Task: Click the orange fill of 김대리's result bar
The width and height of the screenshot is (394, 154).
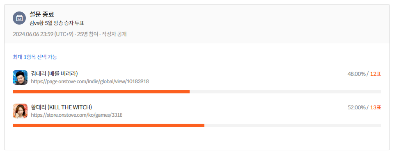Action: click(x=101, y=92)
